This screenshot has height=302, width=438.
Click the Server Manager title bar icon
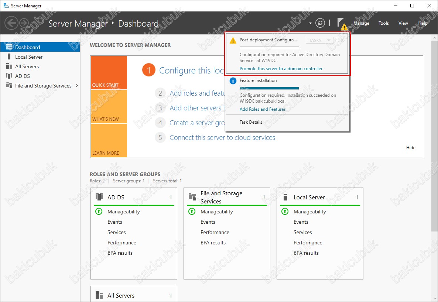(6, 6)
